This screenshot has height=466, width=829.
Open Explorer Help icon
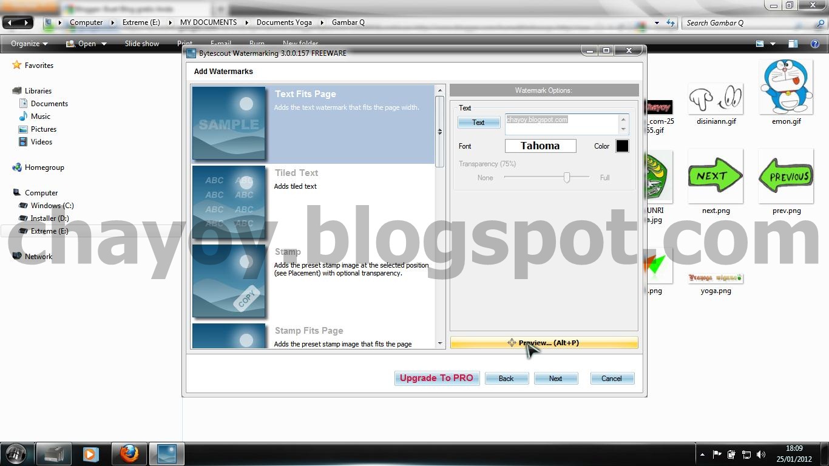816,44
